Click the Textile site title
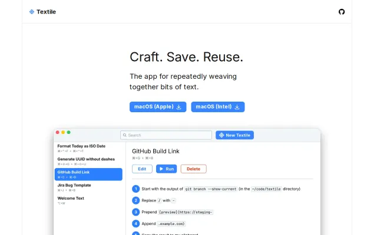 point(46,12)
